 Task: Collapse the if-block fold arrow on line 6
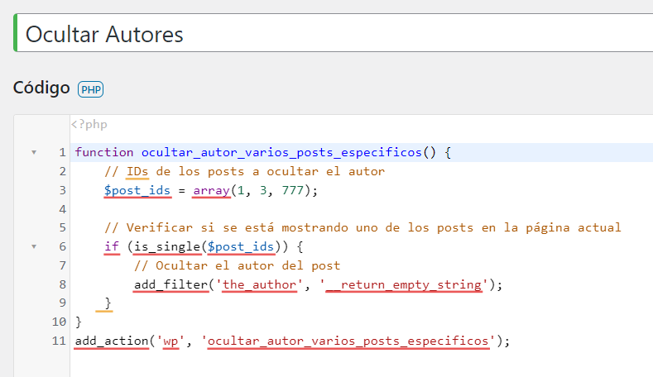tap(34, 246)
